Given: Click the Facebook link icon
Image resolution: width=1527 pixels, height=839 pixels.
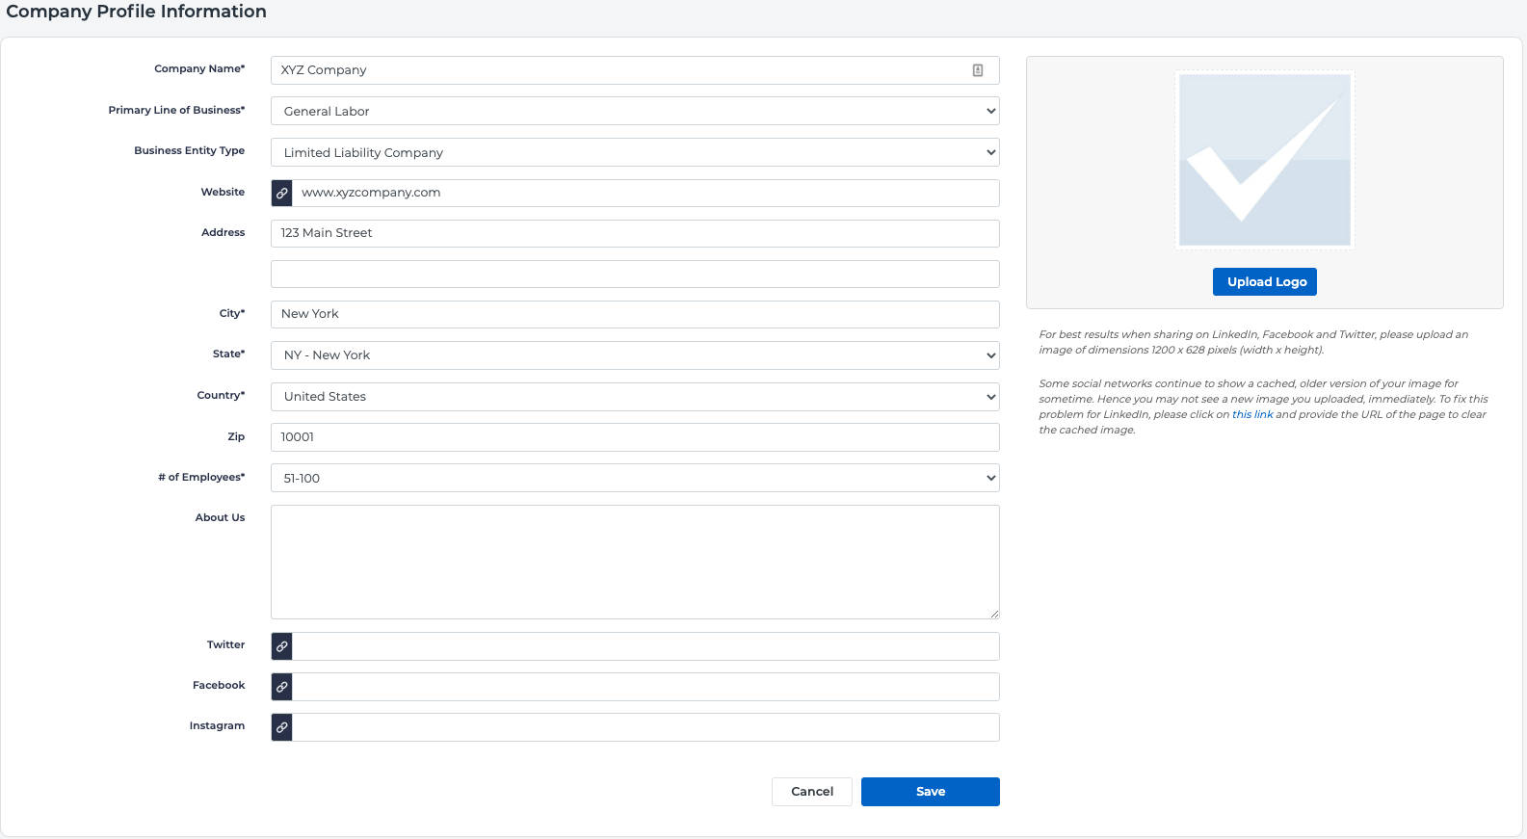Looking at the screenshot, I should point(281,687).
